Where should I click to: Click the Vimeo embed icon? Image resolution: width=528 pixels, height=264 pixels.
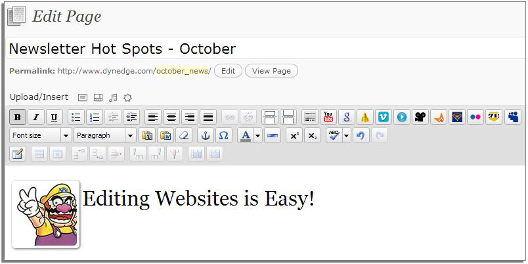point(384,118)
